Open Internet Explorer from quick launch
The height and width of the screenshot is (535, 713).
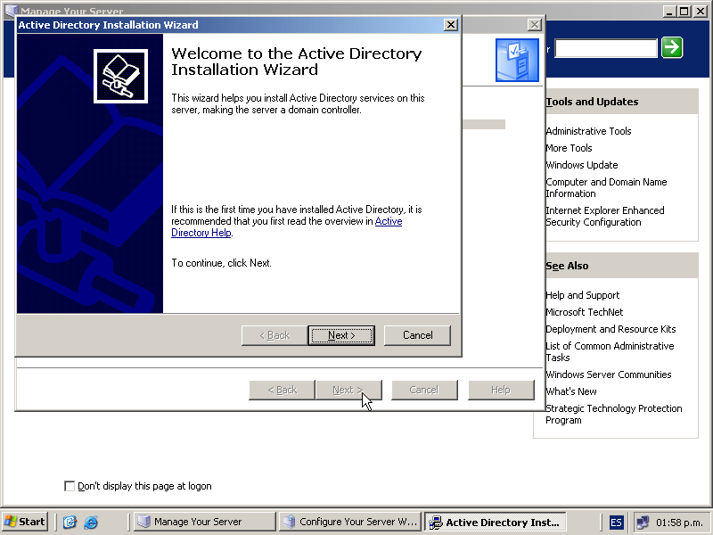click(x=90, y=522)
